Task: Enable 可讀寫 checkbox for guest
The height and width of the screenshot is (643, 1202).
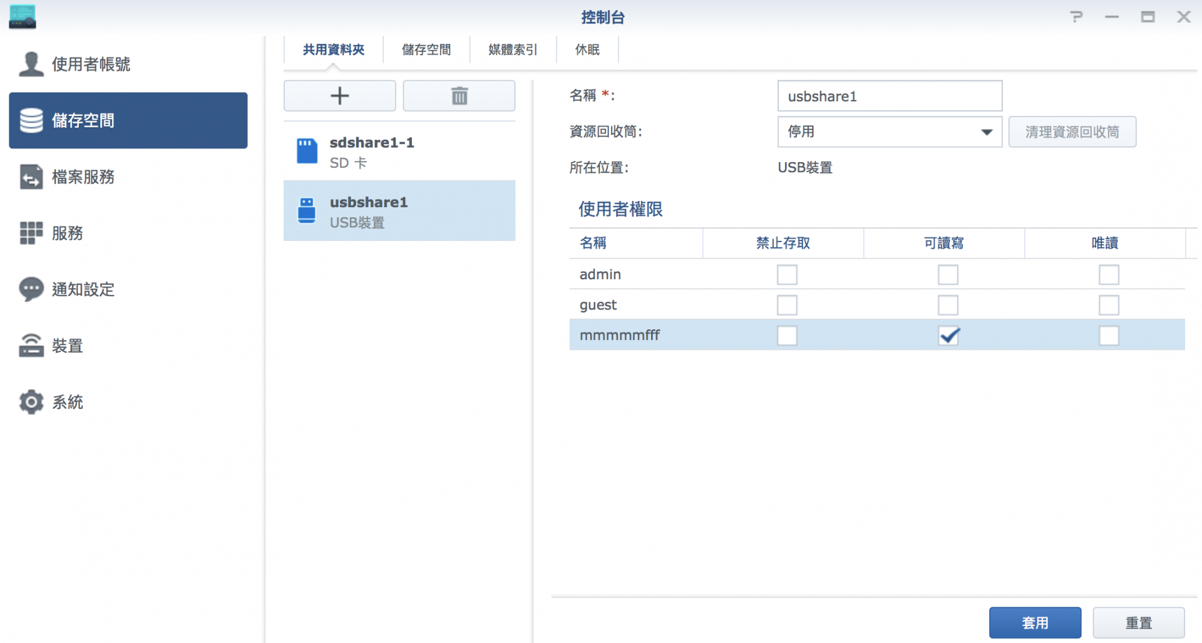Action: click(947, 305)
